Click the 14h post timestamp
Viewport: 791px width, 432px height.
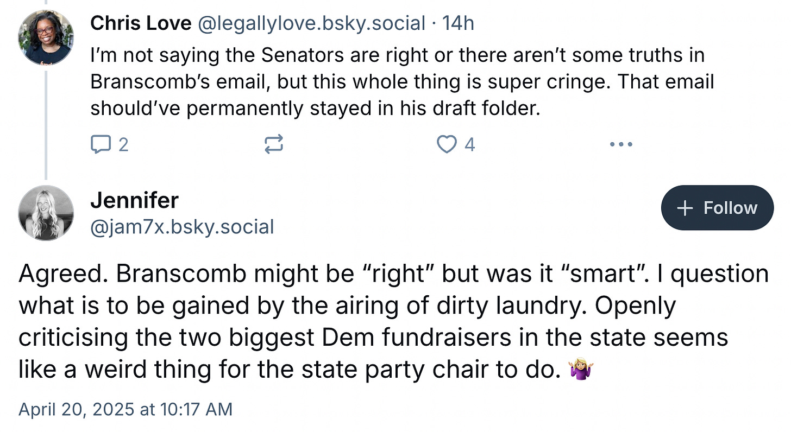pos(458,23)
